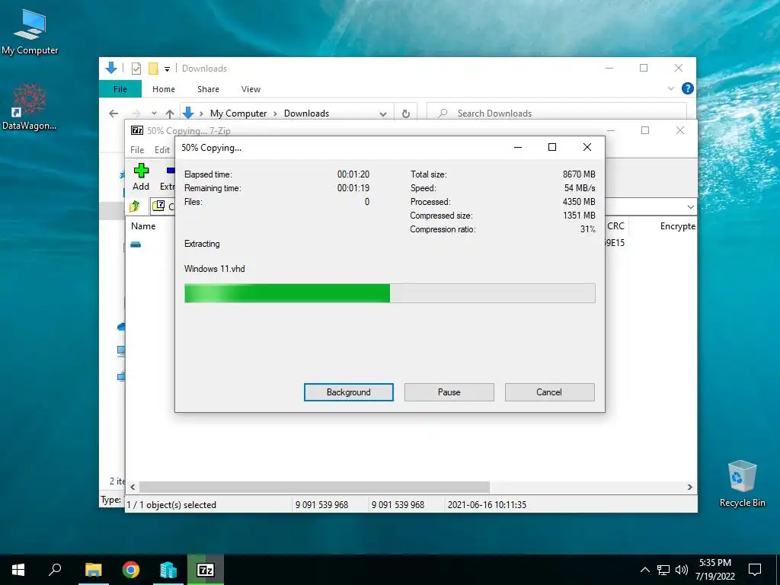The width and height of the screenshot is (780, 585).
Task: Open File Explorer from taskbar
Action: click(93, 570)
